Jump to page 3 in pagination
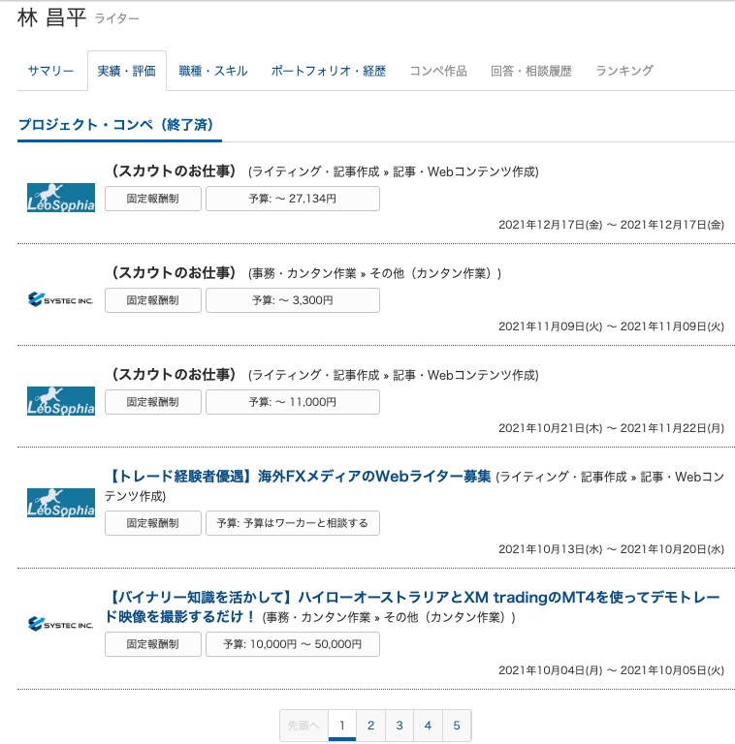 399,725
